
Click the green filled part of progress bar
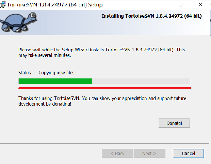(55, 81)
